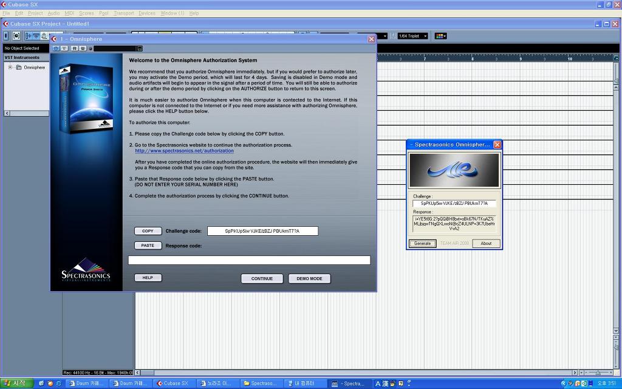The height and width of the screenshot is (389, 622).
Task: Enable Write automation (W) in plugin header
Action: (x=83, y=48)
